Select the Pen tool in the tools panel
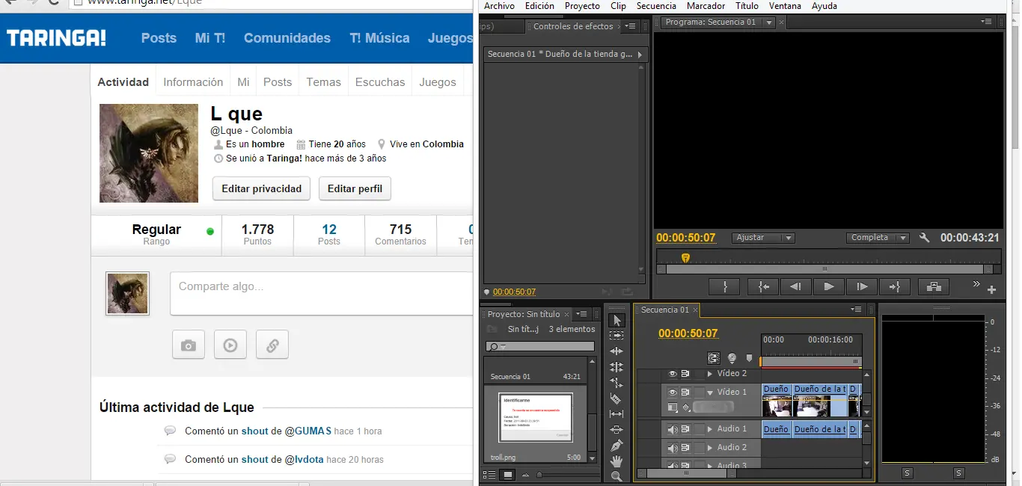Screen dimensions: 1022x486 point(616,446)
